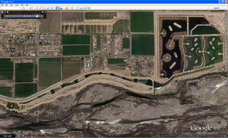This screenshot has width=228, height=138.
Task: Click the Email envelope icon
Action: coord(78,8)
